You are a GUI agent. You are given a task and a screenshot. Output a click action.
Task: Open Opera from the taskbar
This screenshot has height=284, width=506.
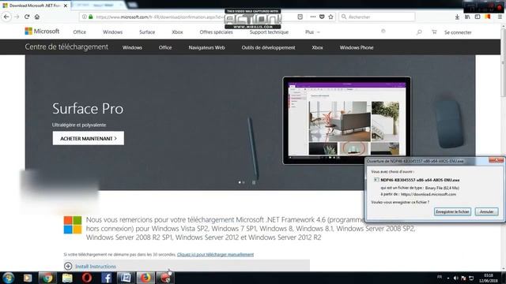(86, 278)
